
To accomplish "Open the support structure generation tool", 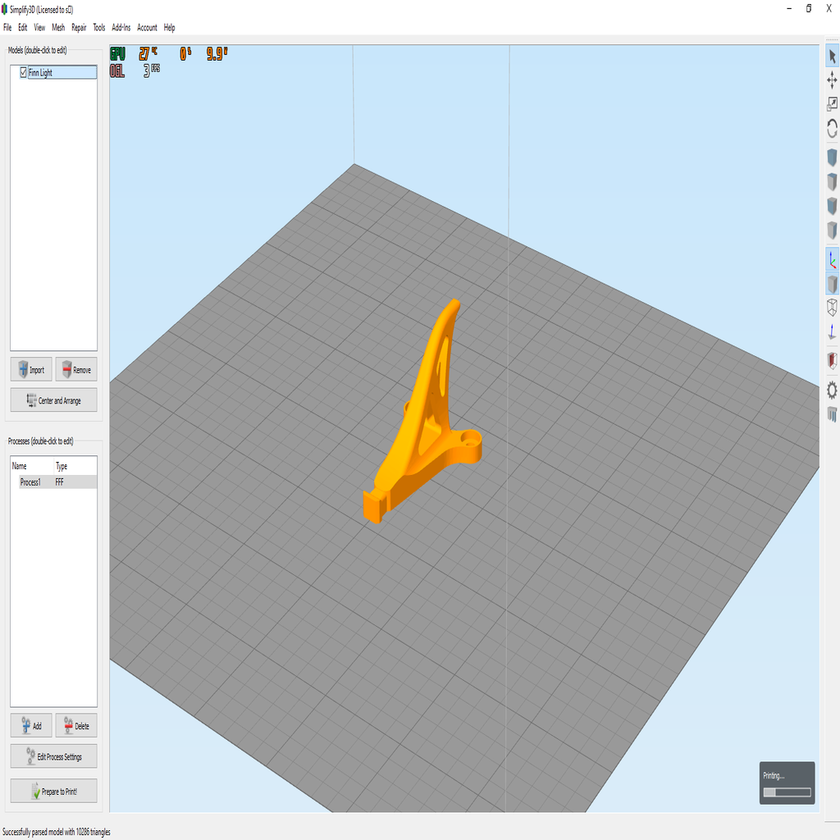I will [831, 414].
